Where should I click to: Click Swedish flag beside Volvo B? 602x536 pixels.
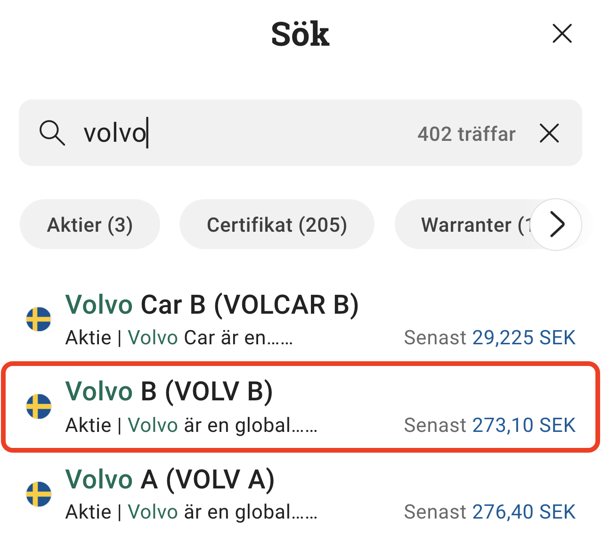39,406
